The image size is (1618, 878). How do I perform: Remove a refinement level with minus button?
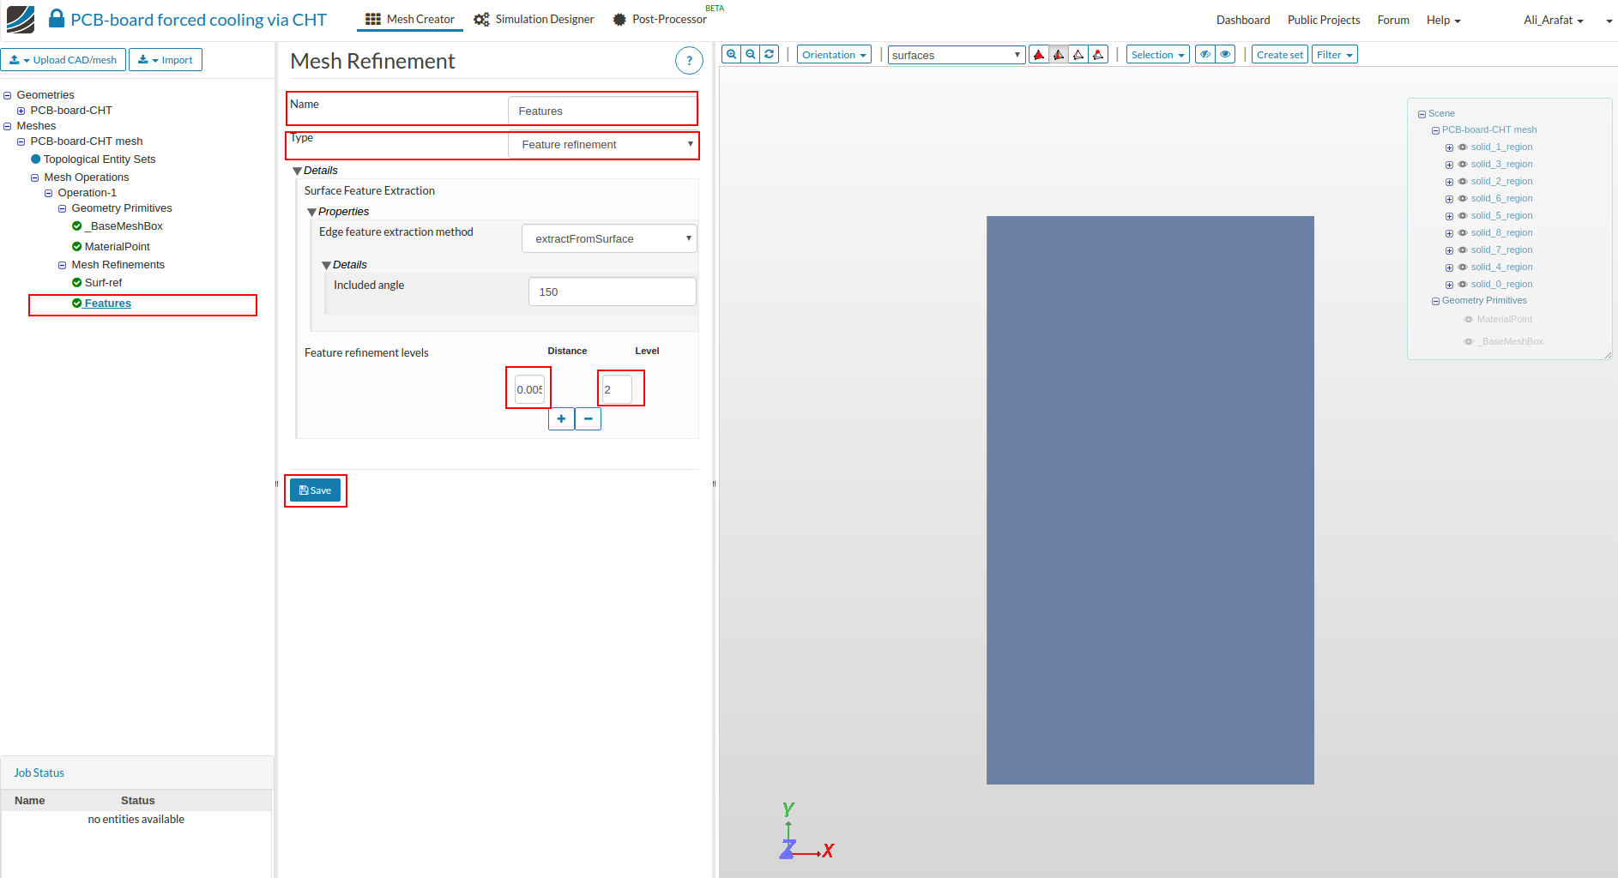(x=588, y=418)
